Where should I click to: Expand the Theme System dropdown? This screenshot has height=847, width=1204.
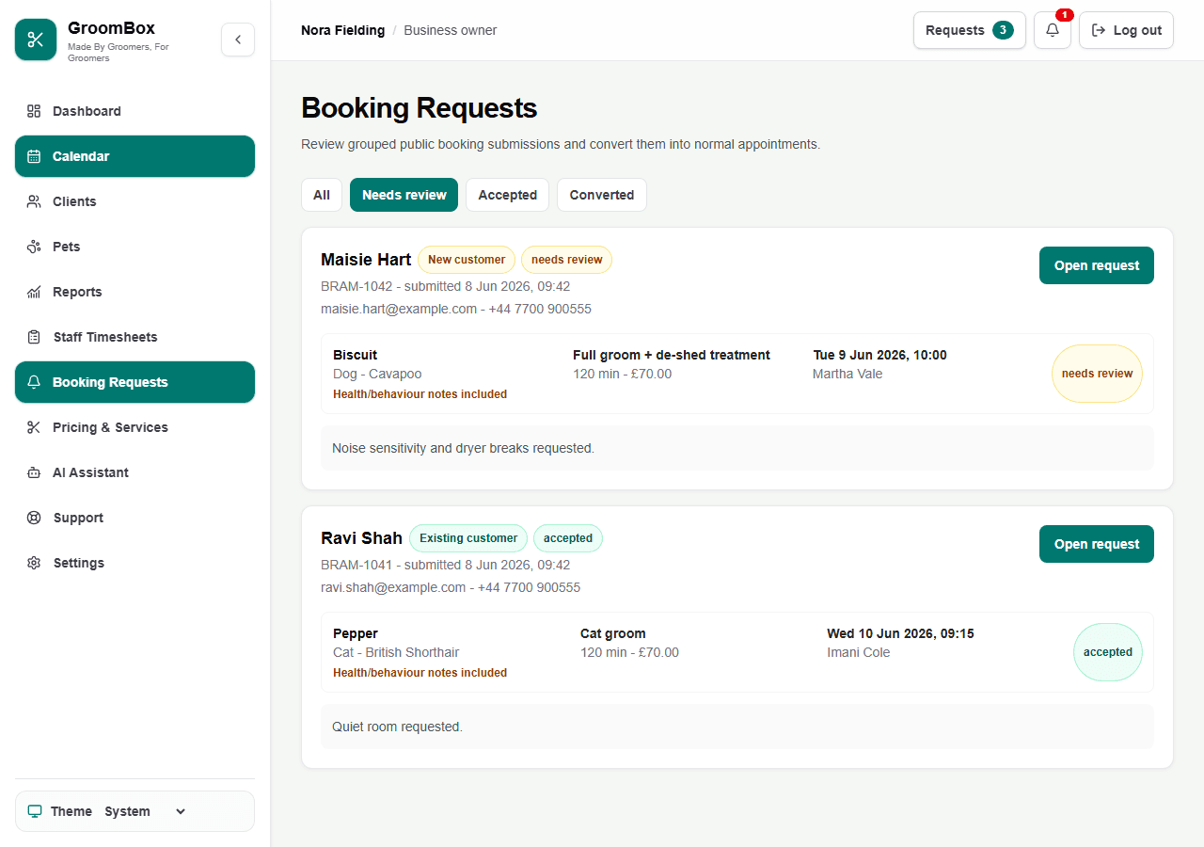pyautogui.click(x=146, y=811)
